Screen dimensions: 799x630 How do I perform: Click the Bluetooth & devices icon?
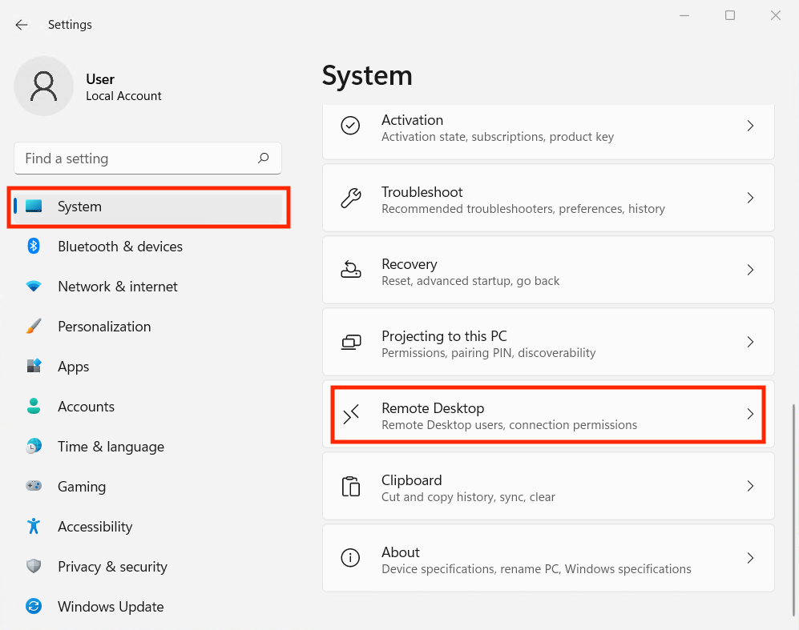coord(34,247)
